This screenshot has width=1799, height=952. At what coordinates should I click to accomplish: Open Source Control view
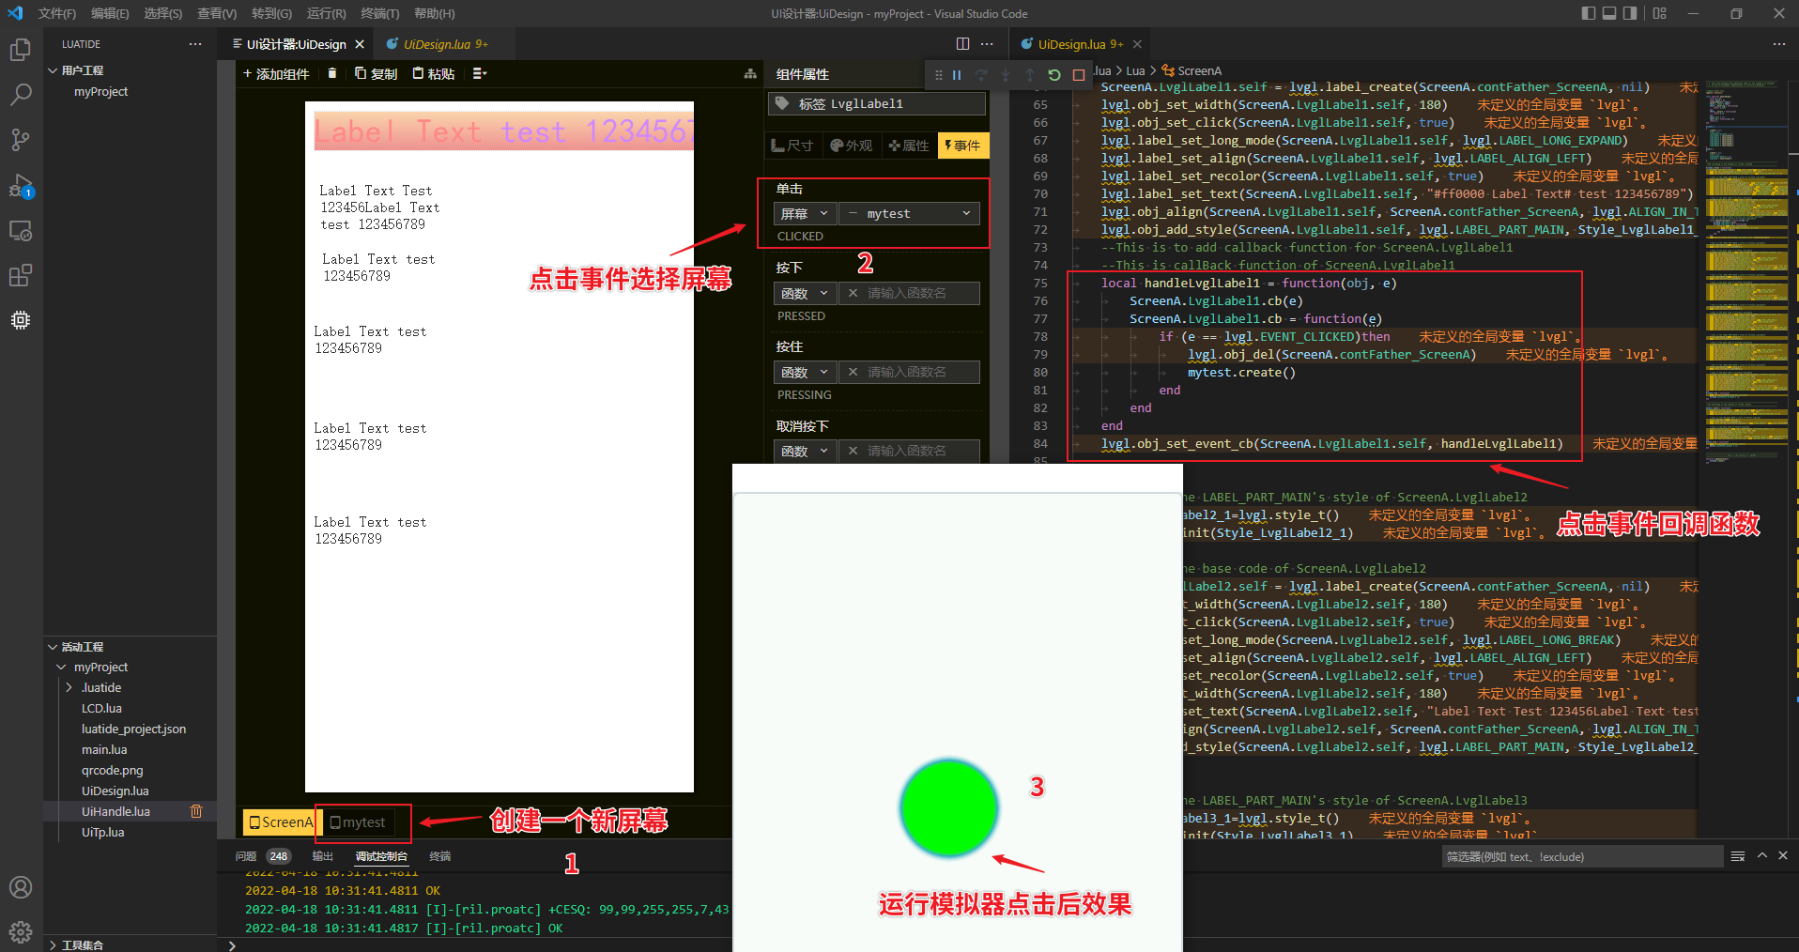21,140
